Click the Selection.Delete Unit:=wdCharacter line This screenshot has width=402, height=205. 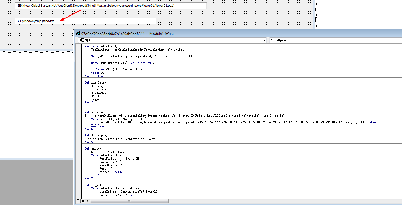(124, 139)
